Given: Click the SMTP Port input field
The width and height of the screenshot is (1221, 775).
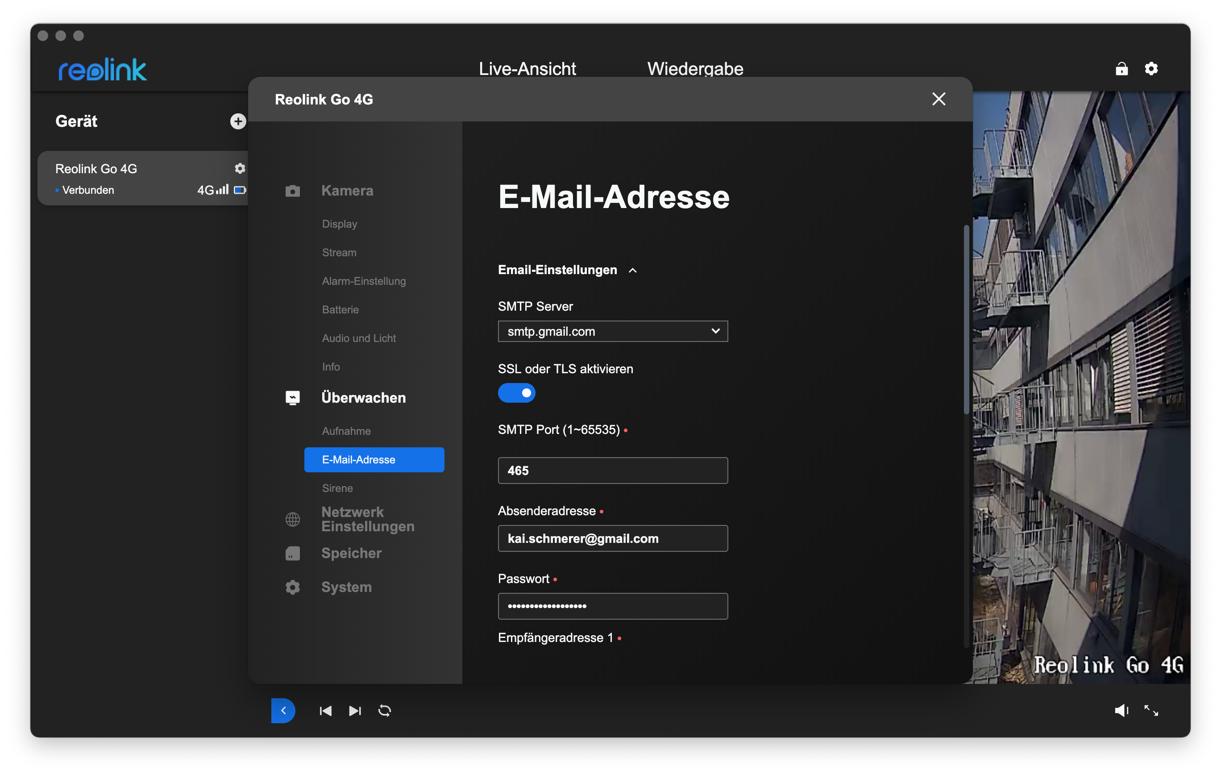Looking at the screenshot, I should pos(613,471).
